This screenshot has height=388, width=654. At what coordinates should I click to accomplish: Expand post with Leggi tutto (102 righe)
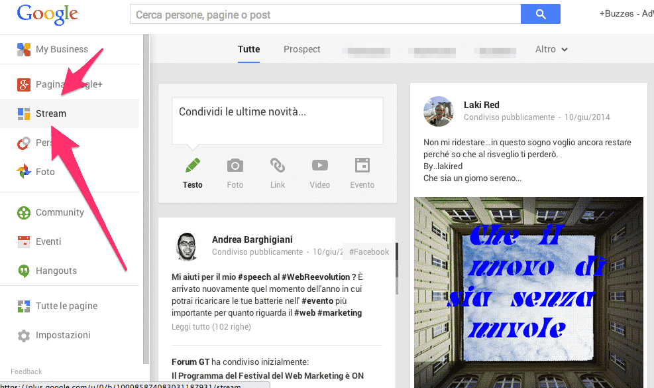211,327
